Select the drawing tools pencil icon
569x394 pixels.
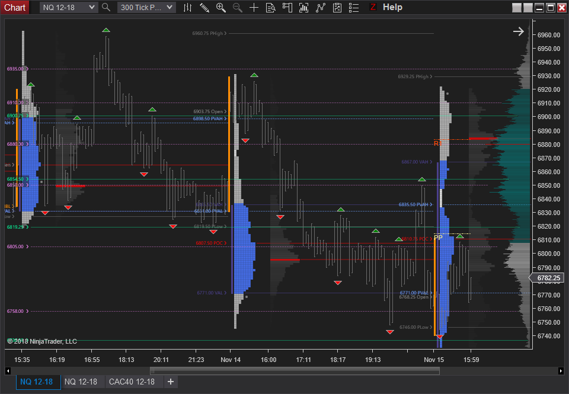pyautogui.click(x=204, y=7)
